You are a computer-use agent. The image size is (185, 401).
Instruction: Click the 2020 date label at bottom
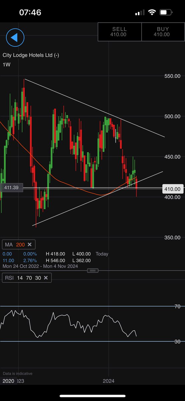[x=8, y=381]
